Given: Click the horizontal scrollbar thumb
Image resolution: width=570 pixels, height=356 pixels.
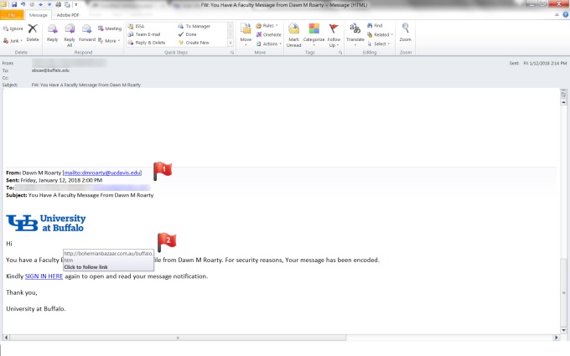Looking at the screenshot, I should point(178,338).
